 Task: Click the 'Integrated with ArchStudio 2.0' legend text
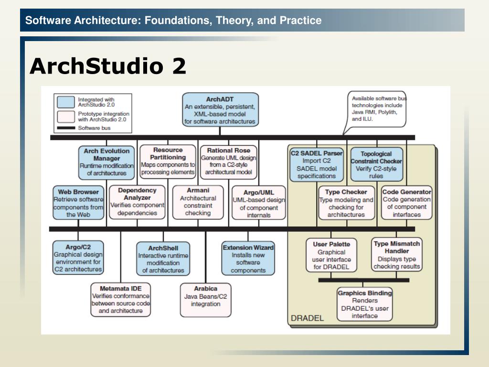click(96, 102)
